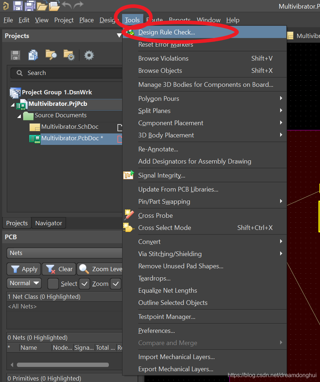The image size is (320, 382).
Task: Choose Export Mechanical Layers from Tools menu
Action: [204, 369]
